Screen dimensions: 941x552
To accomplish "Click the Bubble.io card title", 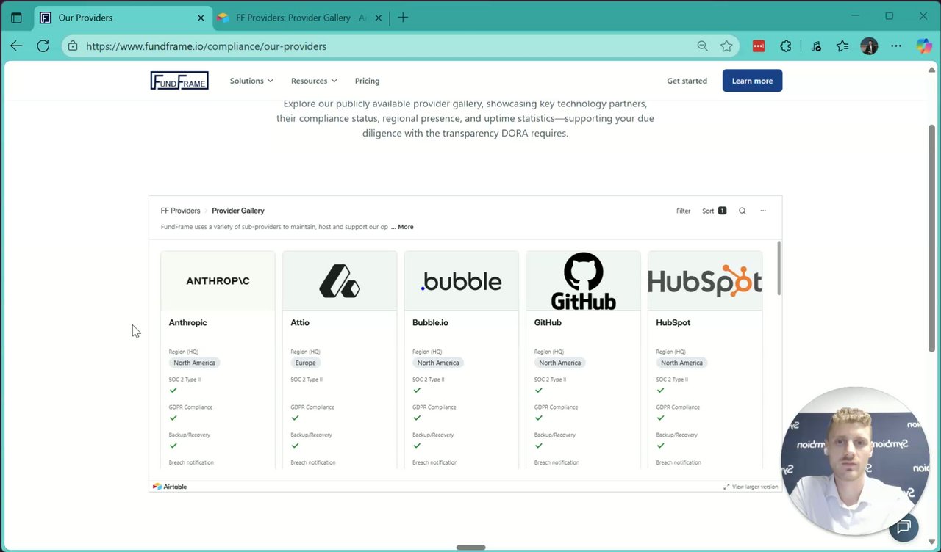I will (430, 322).
